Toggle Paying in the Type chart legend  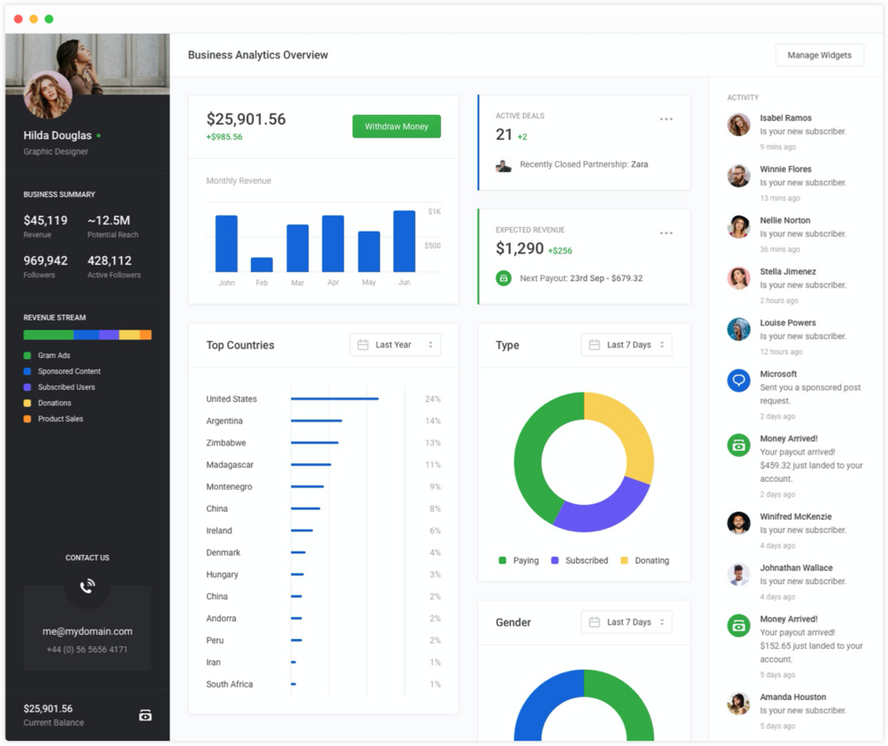519,560
